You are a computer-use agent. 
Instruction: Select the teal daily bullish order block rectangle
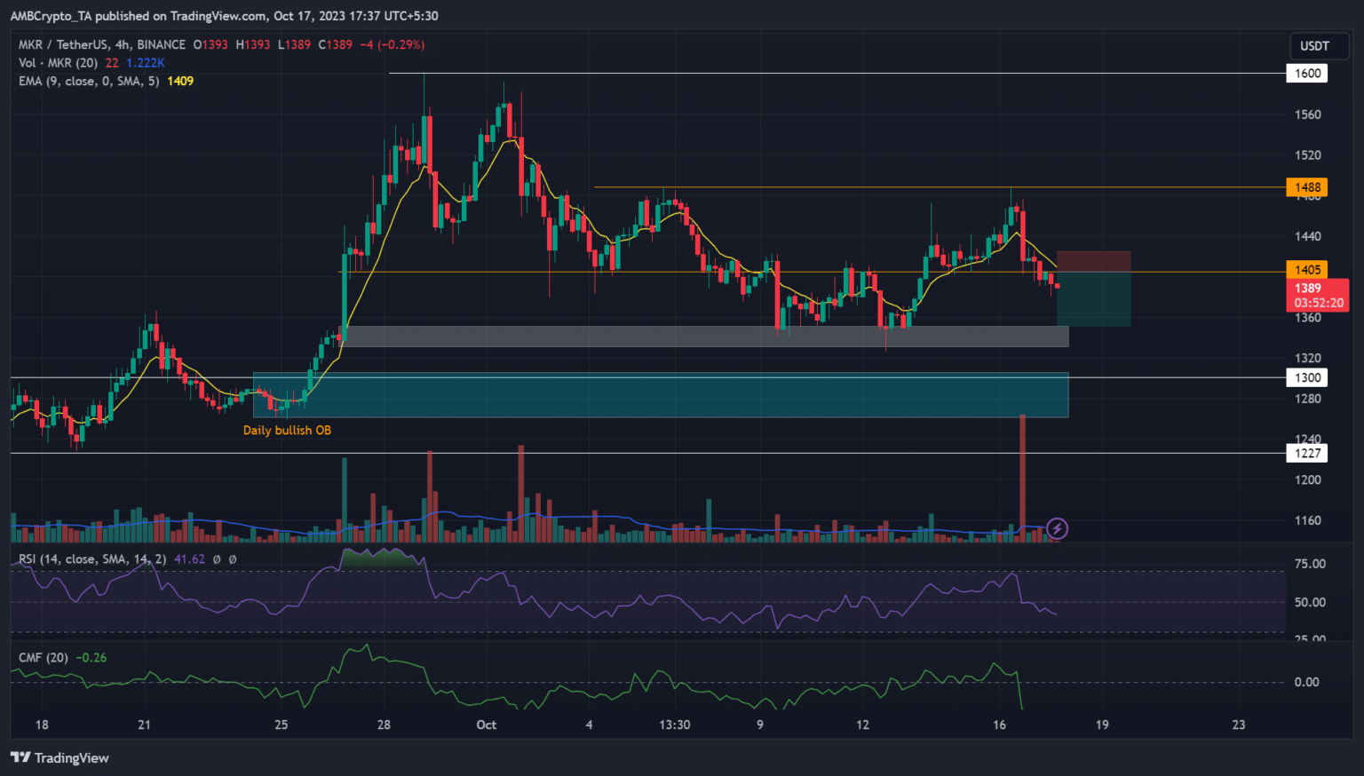click(x=660, y=396)
